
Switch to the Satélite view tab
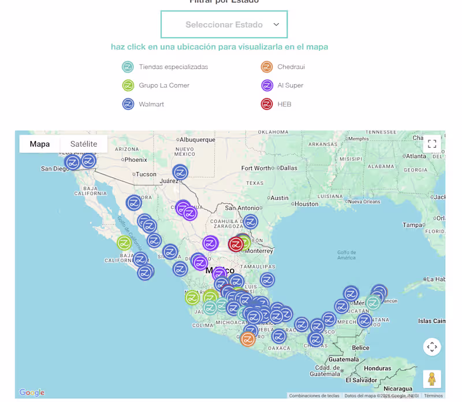[x=84, y=144]
